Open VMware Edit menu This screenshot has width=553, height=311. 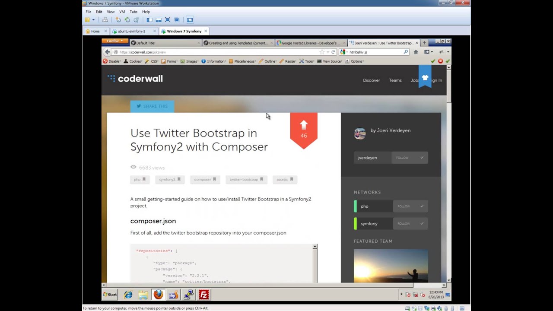pyautogui.click(x=99, y=12)
